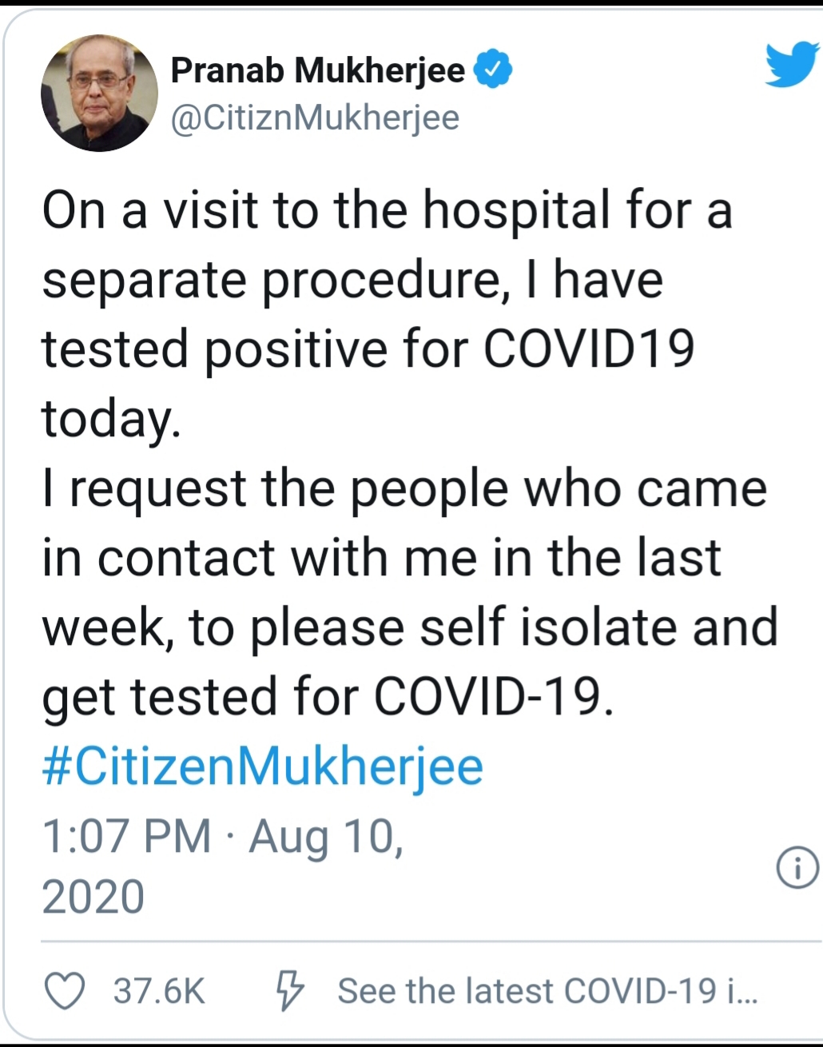
Task: Open the #CitizenMukherjee hashtag
Action: coord(263,766)
